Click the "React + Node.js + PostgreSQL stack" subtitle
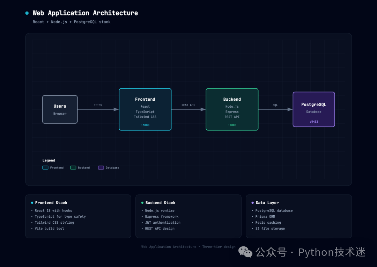This screenshot has height=267, width=377. click(72, 22)
